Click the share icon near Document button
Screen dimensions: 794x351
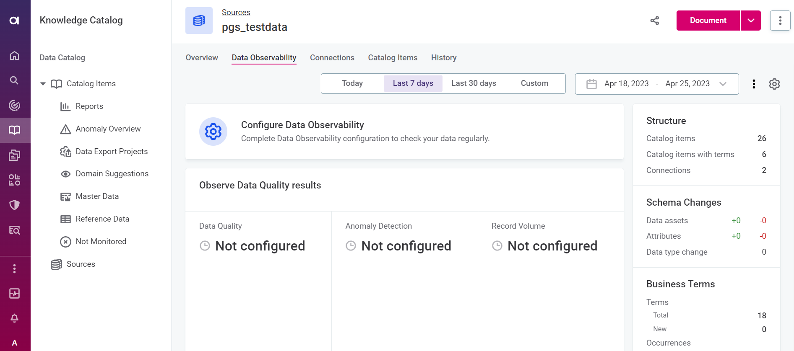click(x=654, y=21)
